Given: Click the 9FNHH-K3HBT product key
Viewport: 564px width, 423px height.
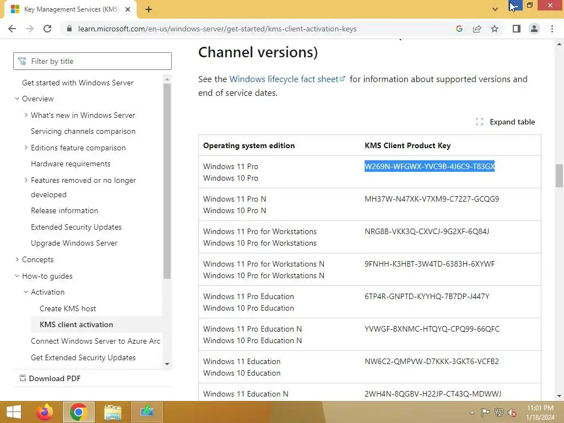Looking at the screenshot, I should 430,264.
